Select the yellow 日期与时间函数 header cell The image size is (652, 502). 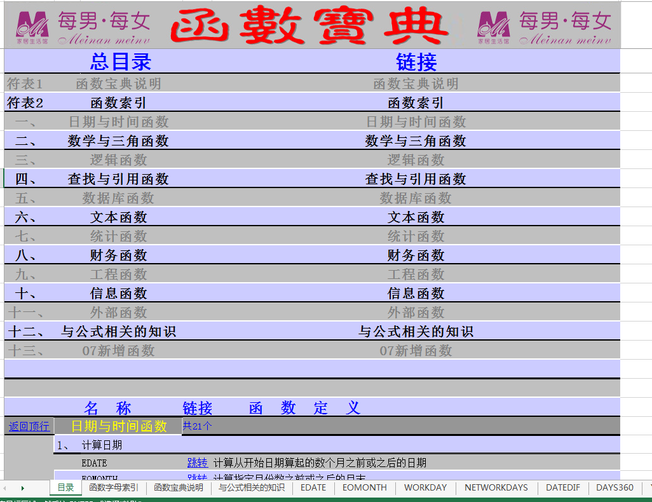click(x=118, y=426)
